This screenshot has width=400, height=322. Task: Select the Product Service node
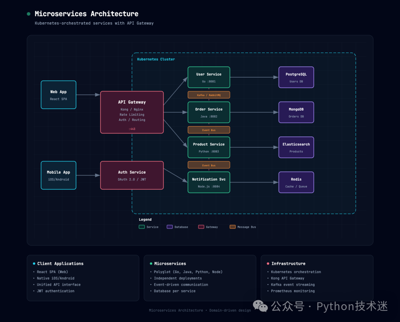(x=209, y=147)
